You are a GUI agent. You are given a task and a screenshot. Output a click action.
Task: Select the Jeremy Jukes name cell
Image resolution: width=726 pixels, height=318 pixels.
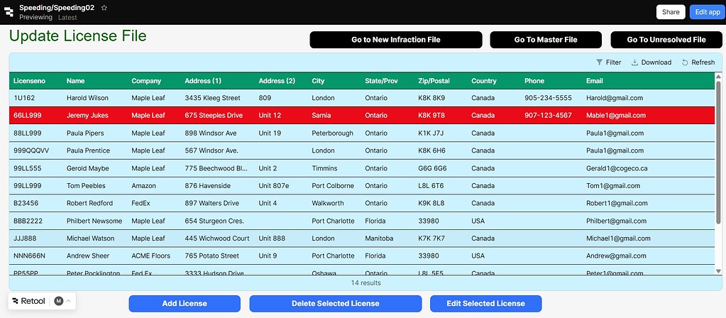pos(87,116)
